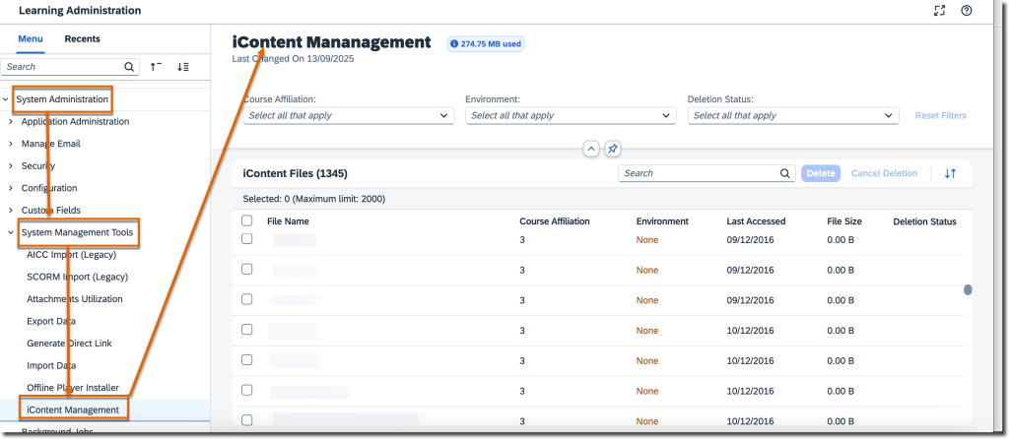Click the iContent Files search magnifier icon
The image size is (1009, 439).
785,173
